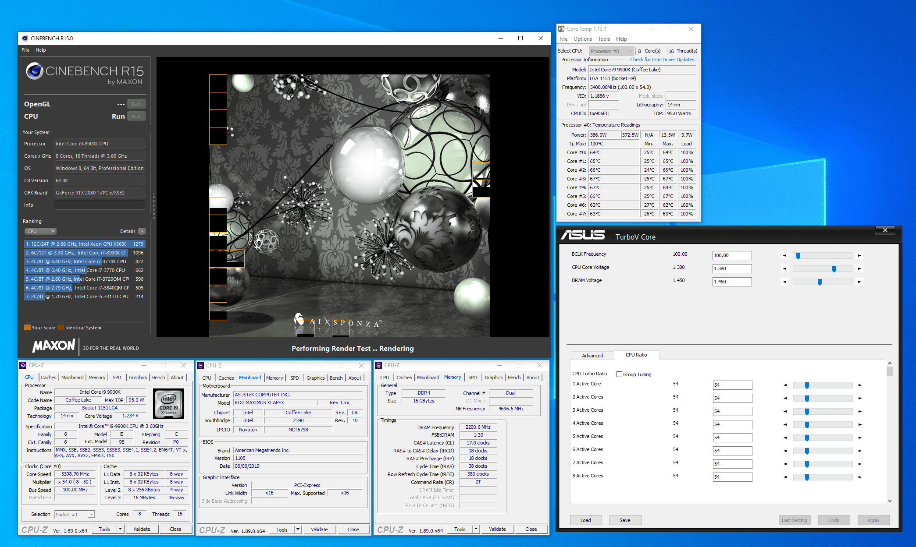Click Run button for CPU test
The image size is (916, 547).
136,116
